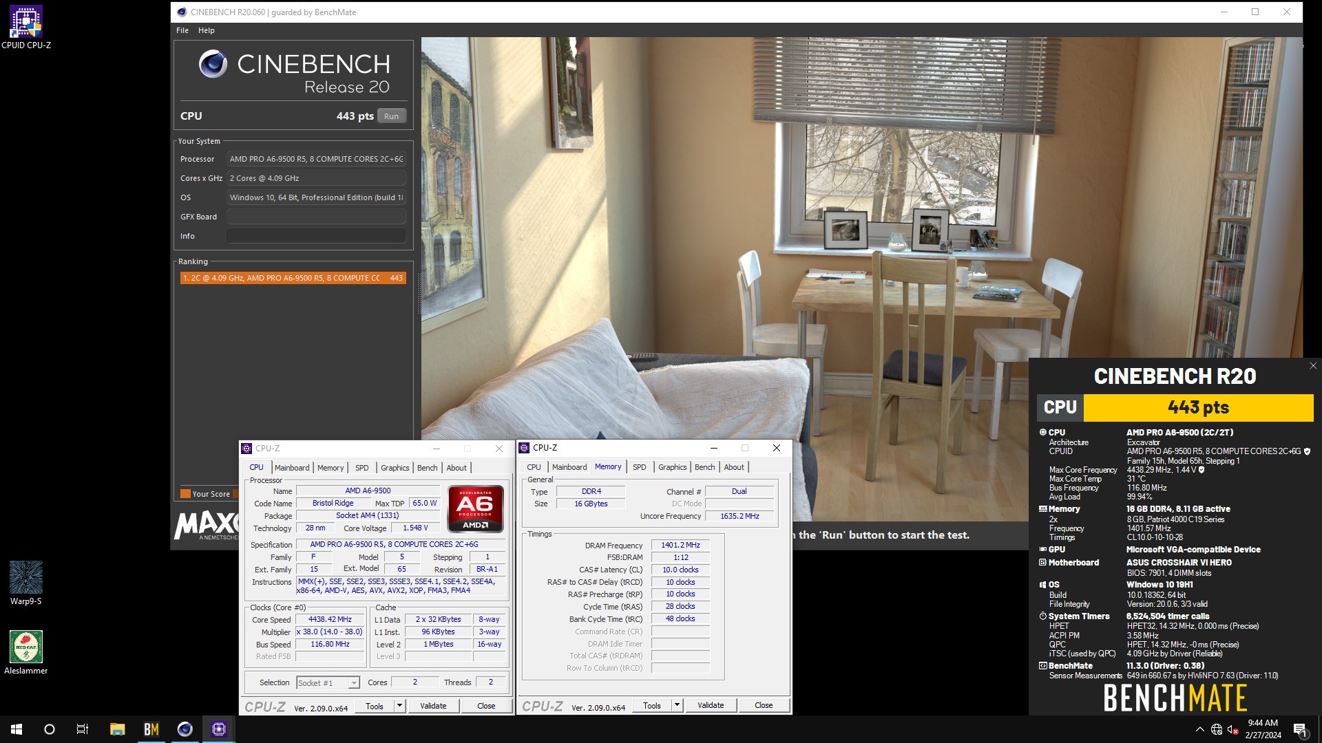1322x743 pixels.
Task: Open About tab in right CPU-Z
Action: coord(734,467)
